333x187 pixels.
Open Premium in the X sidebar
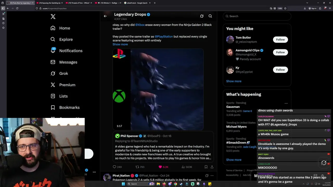tap(63, 85)
